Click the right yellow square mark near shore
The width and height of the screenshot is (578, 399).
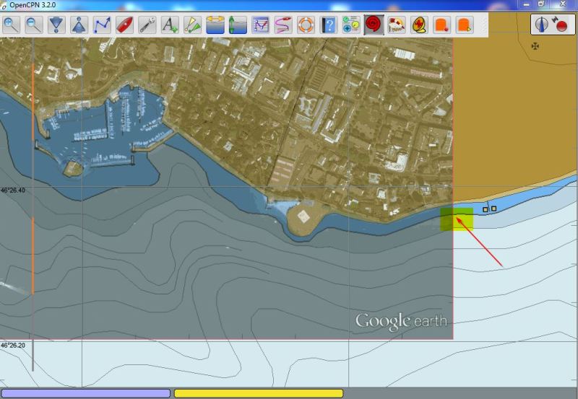(x=494, y=209)
